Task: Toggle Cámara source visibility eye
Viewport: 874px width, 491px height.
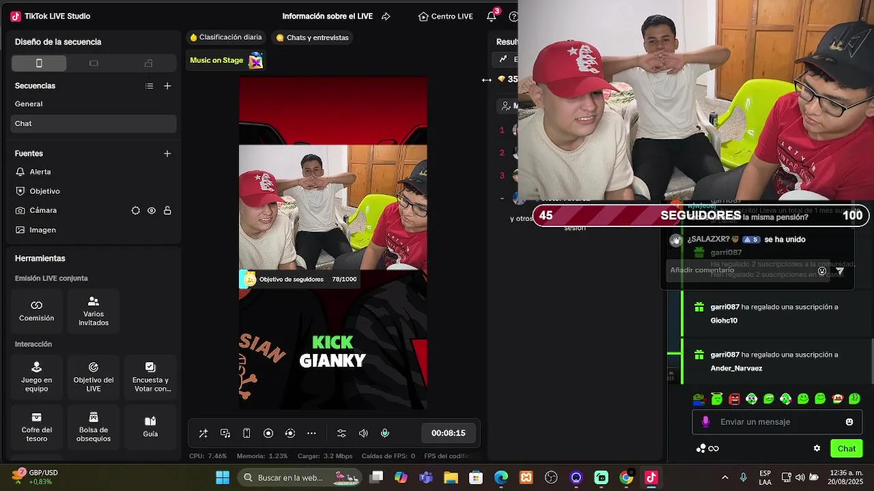Action: point(152,211)
